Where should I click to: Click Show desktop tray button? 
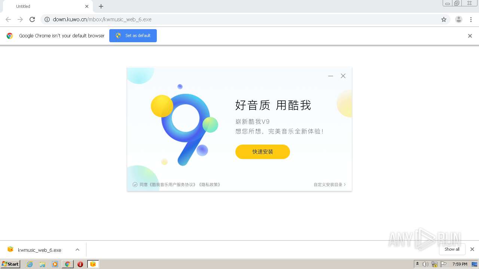click(475, 264)
